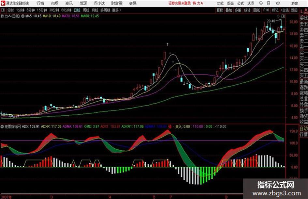
Task: Switch to the 1分钟 period tab
Action: click(20, 10)
